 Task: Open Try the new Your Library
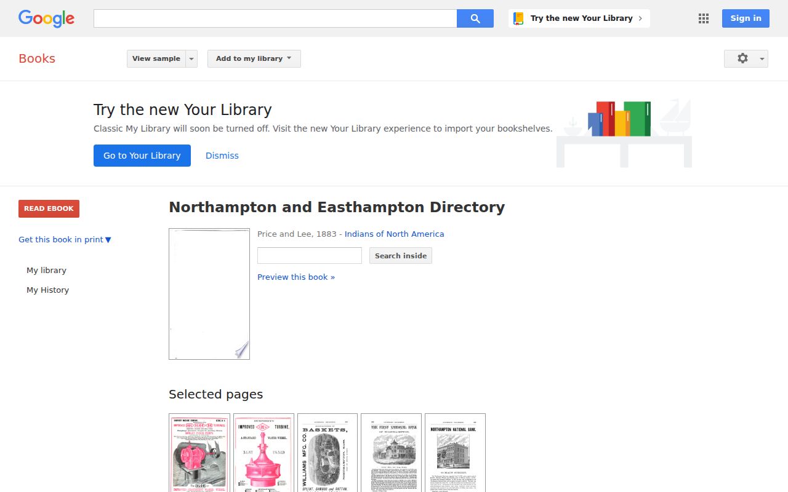tap(579, 18)
